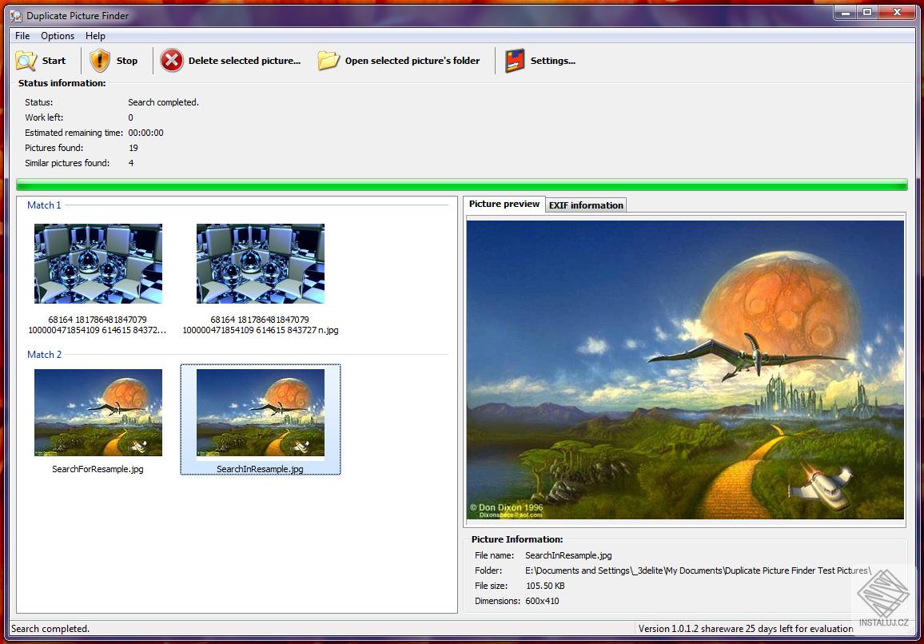924x644 pixels.
Task: Click the version shareware status bar text
Action: (x=746, y=629)
